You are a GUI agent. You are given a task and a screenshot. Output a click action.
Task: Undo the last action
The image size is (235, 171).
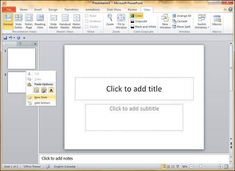[10, 38]
